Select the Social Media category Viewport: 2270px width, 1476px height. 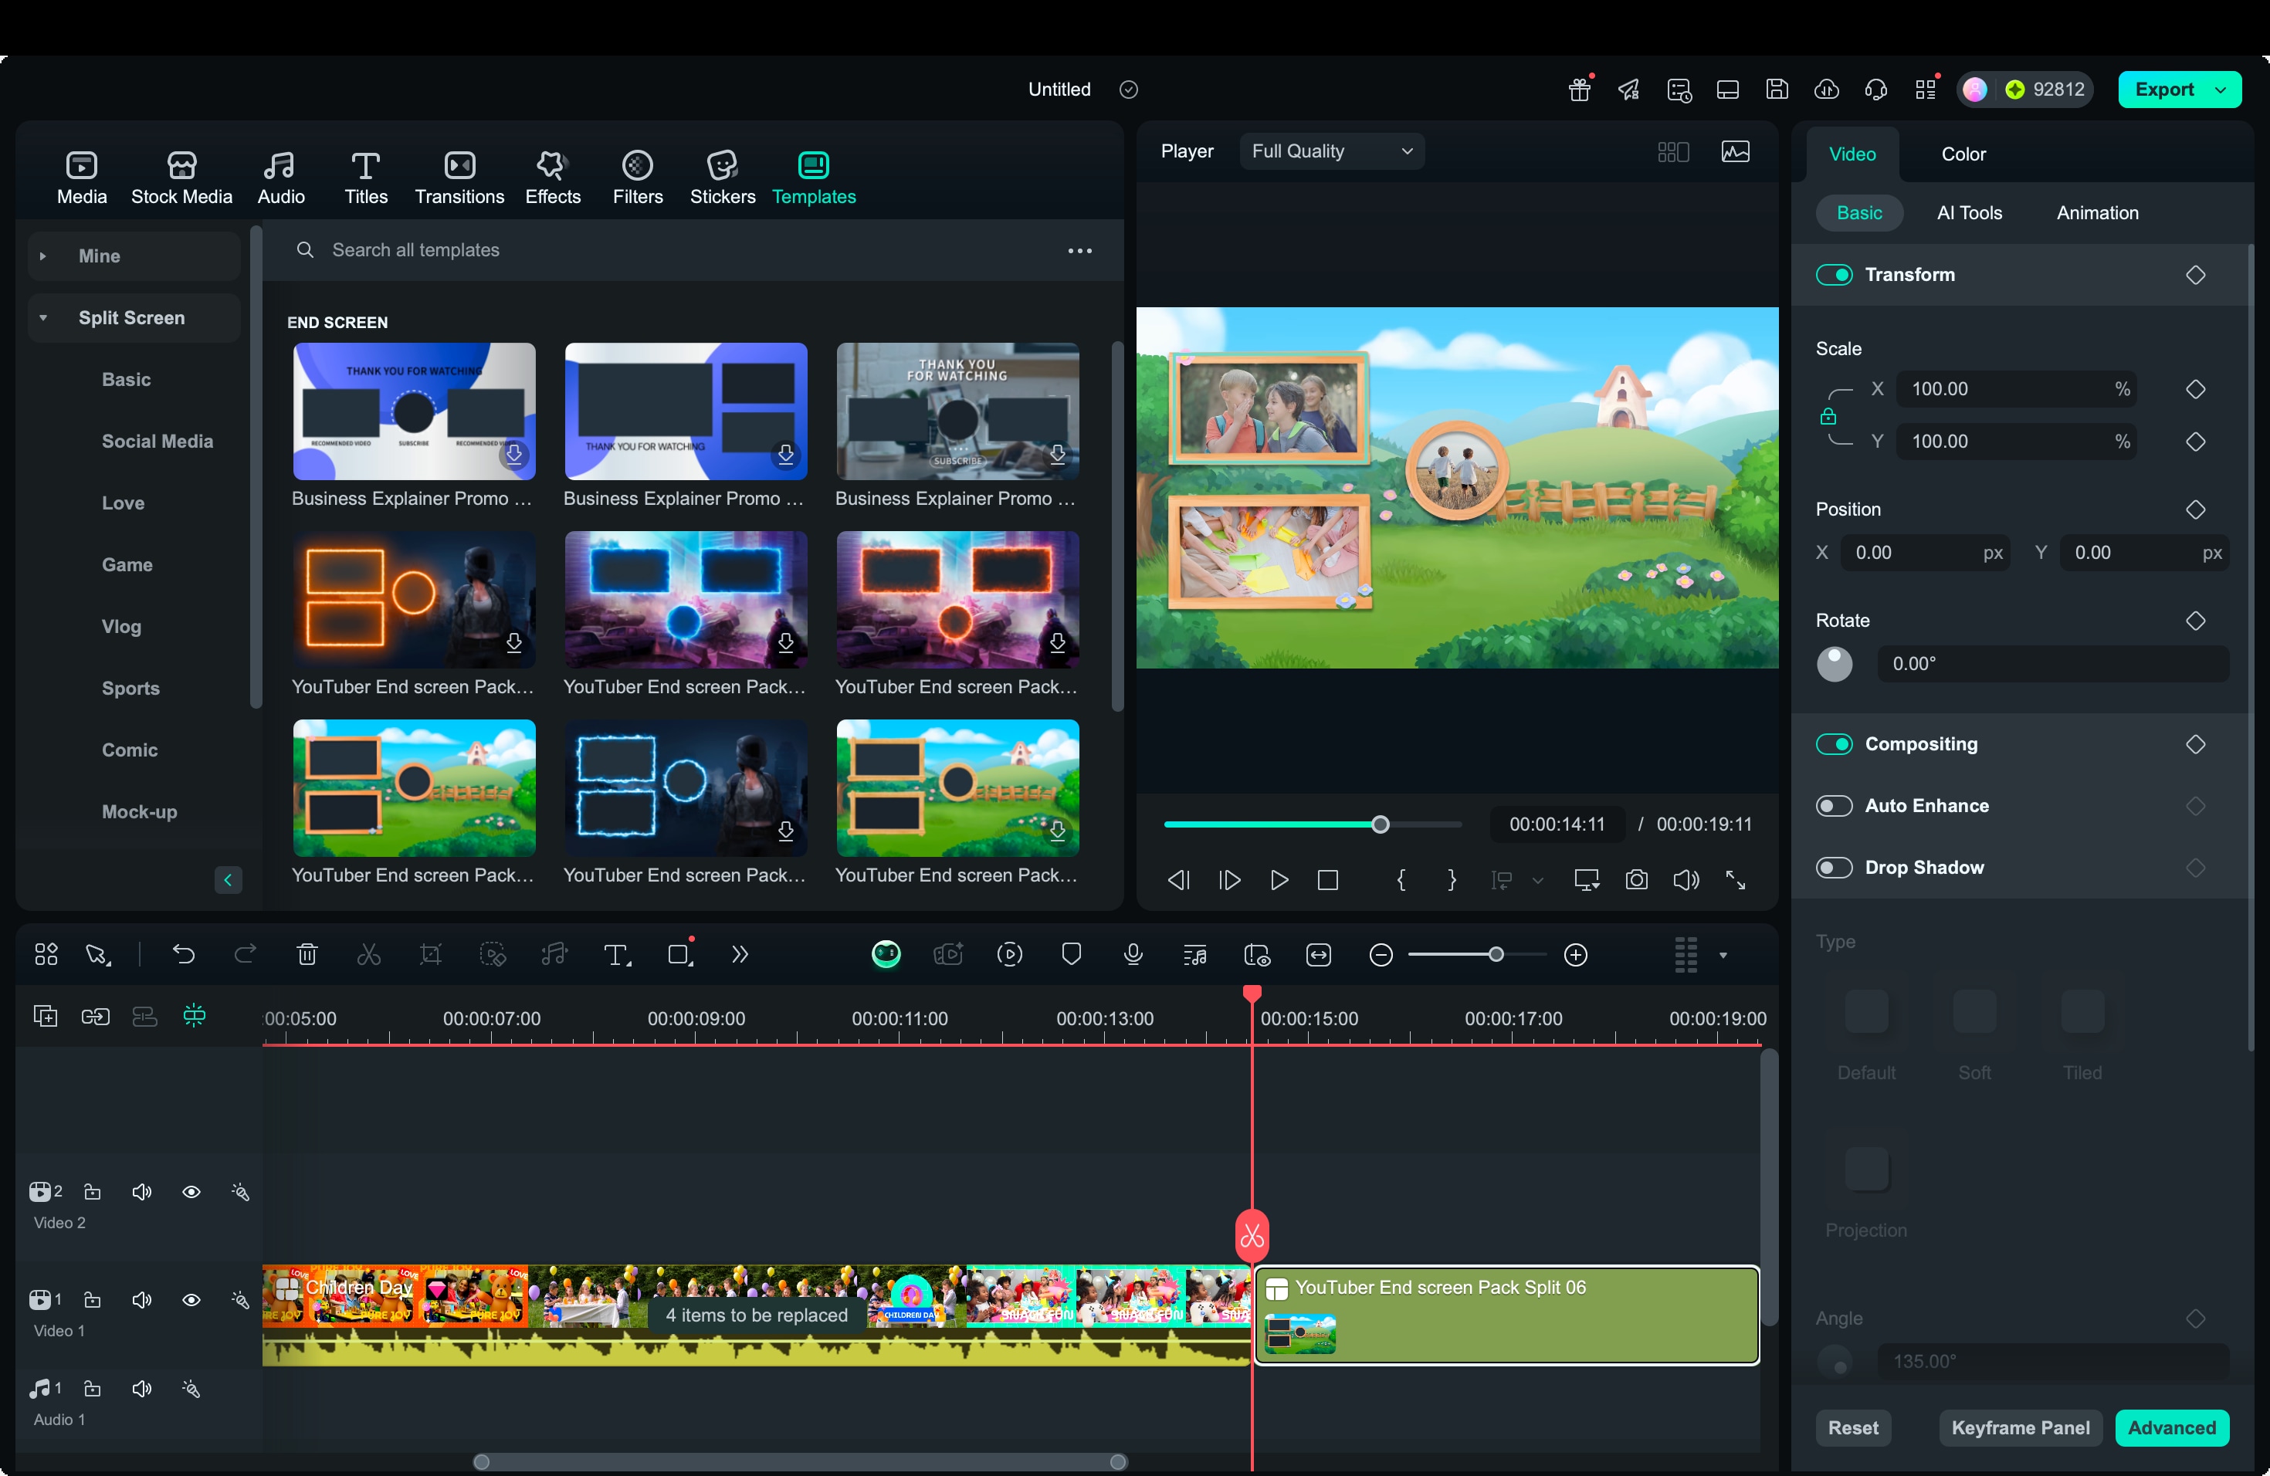tap(158, 442)
